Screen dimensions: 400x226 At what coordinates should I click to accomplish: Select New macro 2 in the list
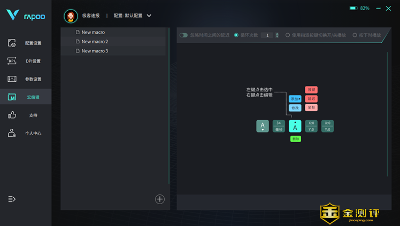click(95, 42)
